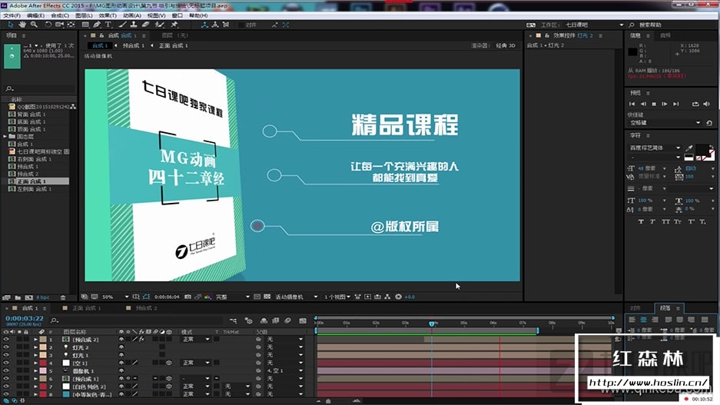Open the 活动摄像机 3D view dropdown
This screenshot has height=405, width=720.
(x=296, y=297)
